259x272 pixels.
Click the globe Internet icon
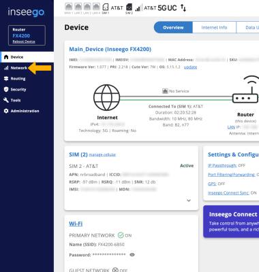107,97
